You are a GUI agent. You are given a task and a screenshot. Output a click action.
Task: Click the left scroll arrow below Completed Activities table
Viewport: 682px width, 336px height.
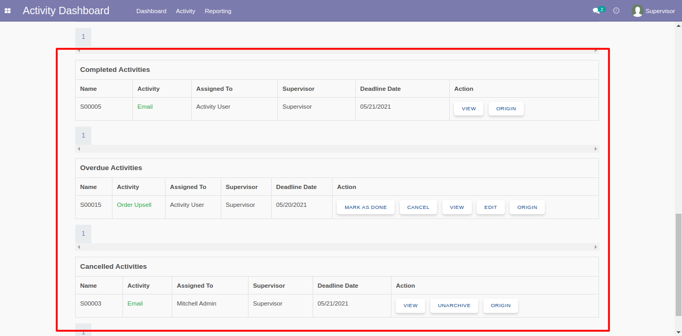click(79, 149)
